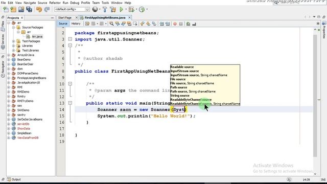
Task: Toggle Highlight Search editor icon
Action: (x=129, y=24)
